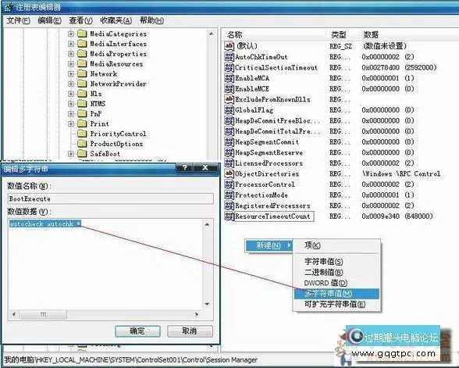Click the scroll up arrow in data box
Image resolution: width=459 pixels, height=368 pixels.
(x=208, y=224)
